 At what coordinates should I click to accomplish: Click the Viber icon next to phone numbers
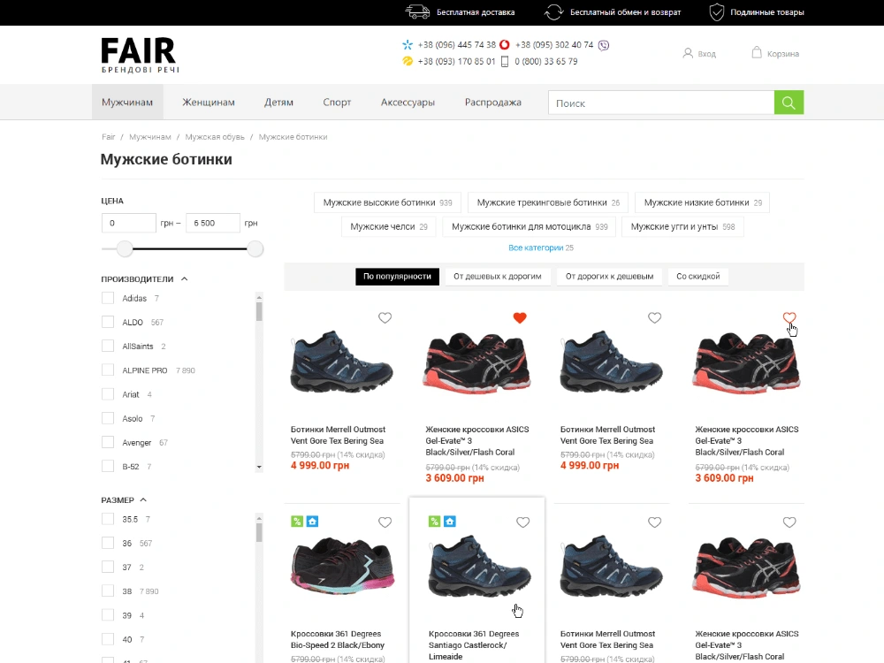pos(603,45)
